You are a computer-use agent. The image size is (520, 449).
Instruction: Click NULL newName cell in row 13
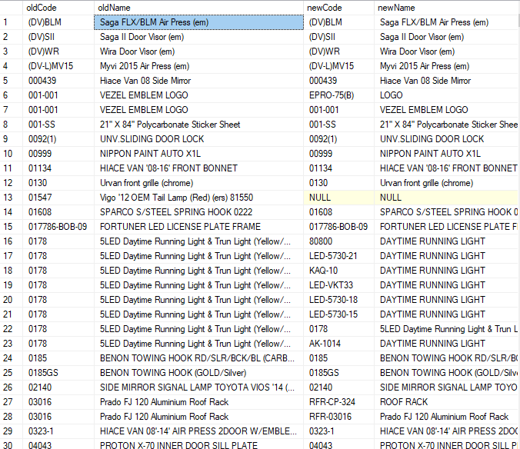(447, 198)
